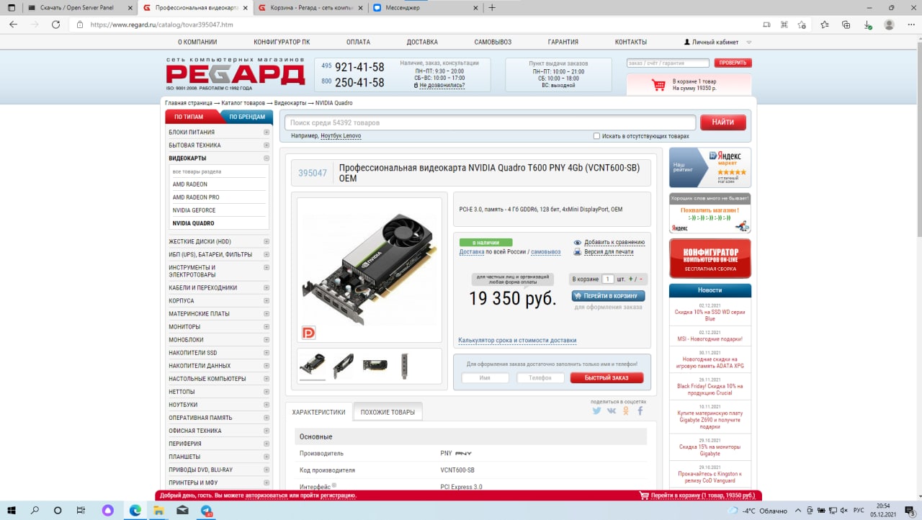The height and width of the screenshot is (520, 922).
Task: Go back to previous page
Action: 13,24
